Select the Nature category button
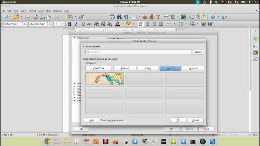Viewport: 260px width, 146px height. [x=193, y=69]
